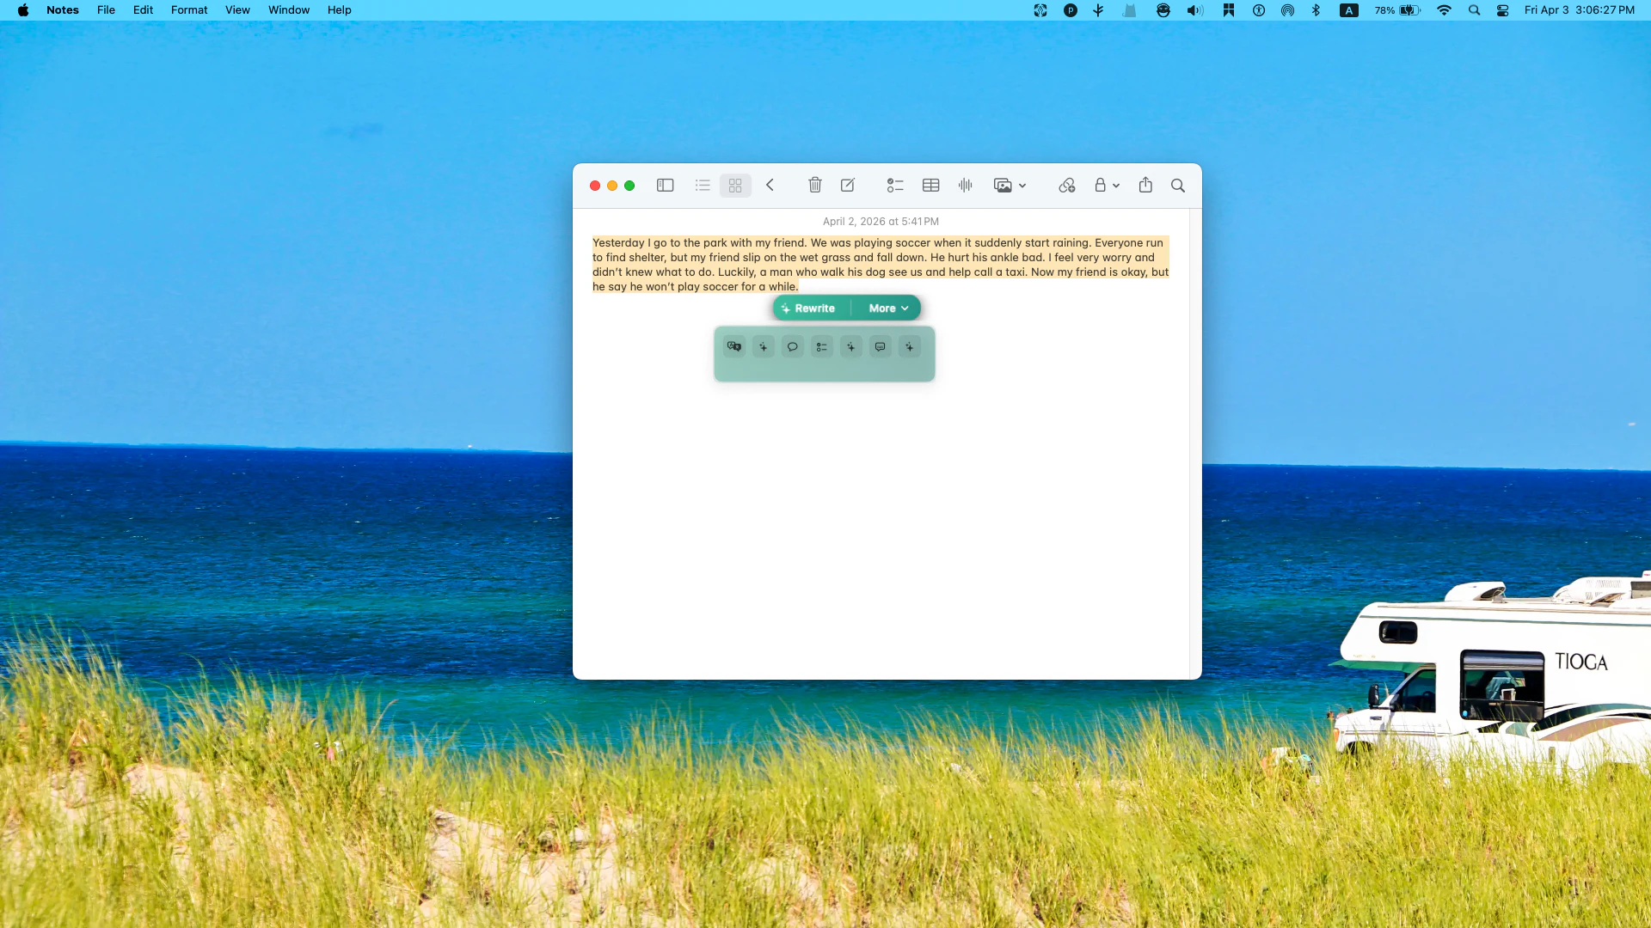1651x928 pixels.
Task: Click the translate icon in popup panel
Action: point(734,347)
